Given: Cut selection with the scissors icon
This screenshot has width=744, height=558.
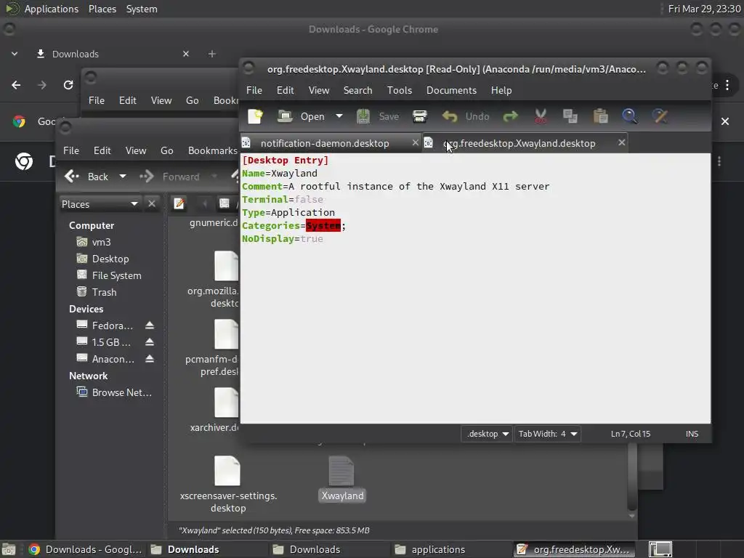Looking at the screenshot, I should click(541, 116).
